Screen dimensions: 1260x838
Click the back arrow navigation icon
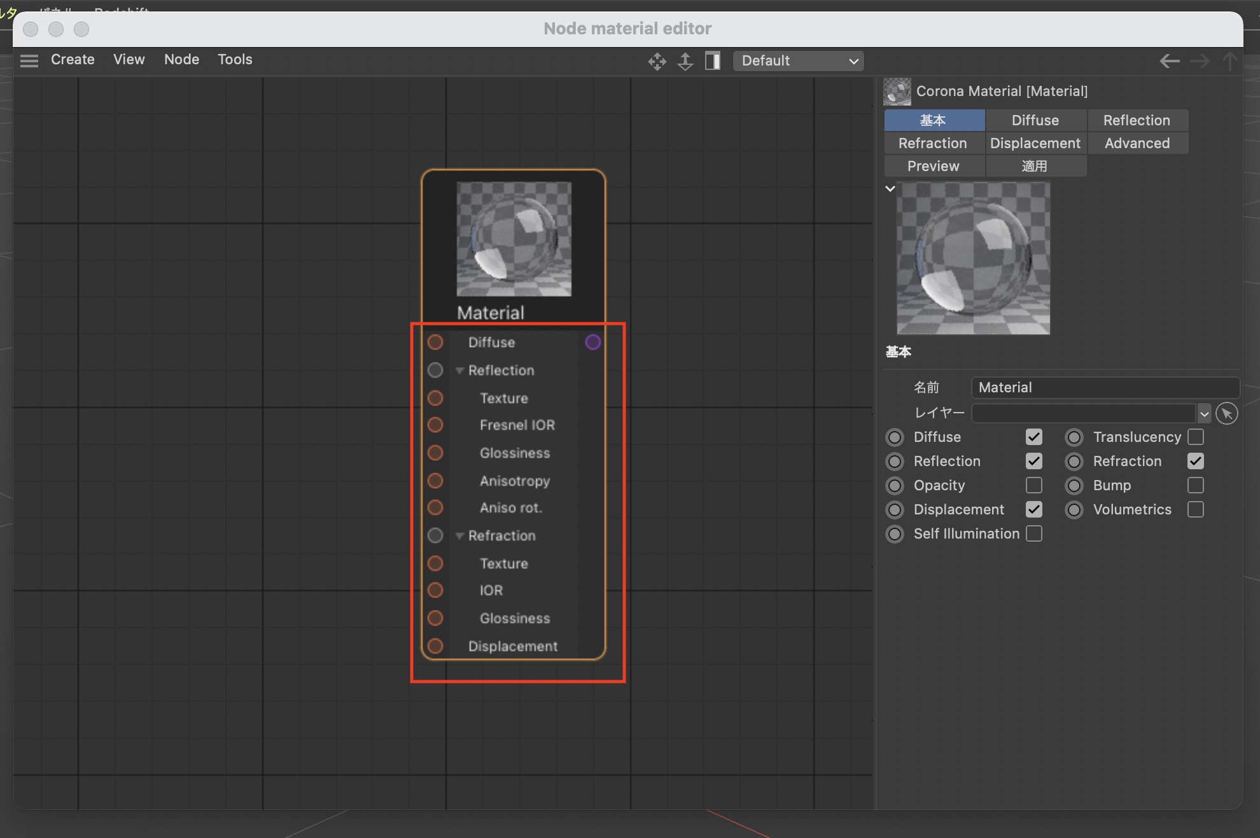tap(1169, 61)
